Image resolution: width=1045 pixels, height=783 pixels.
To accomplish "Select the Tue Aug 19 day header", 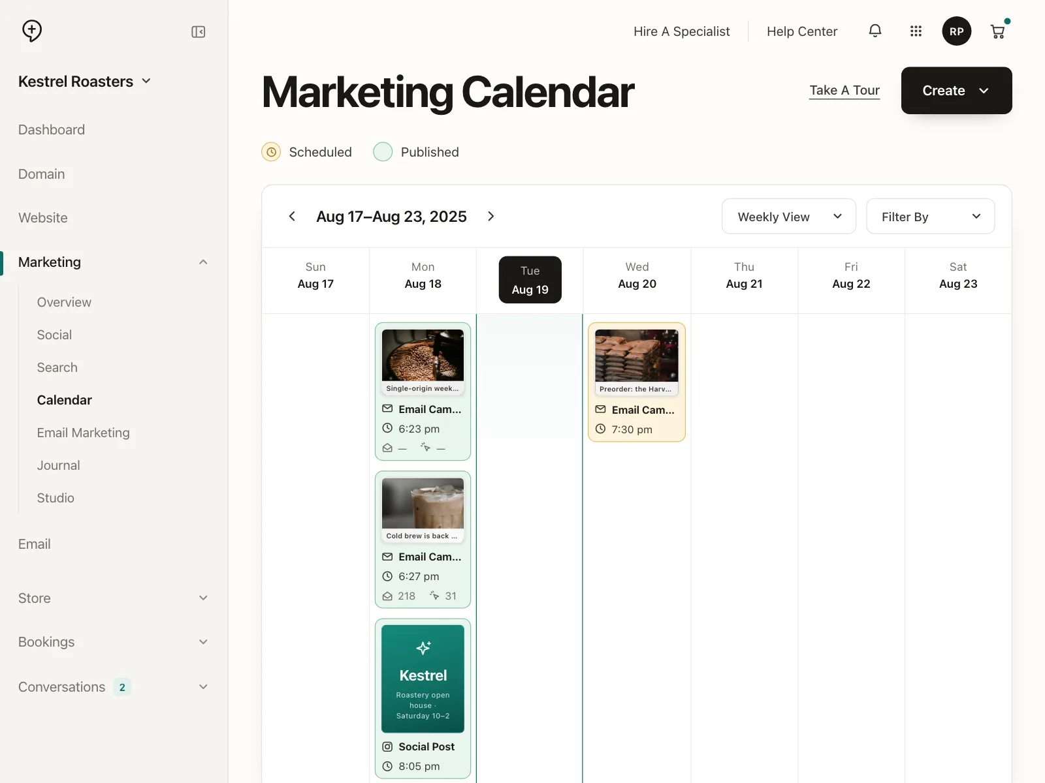I will tap(530, 280).
